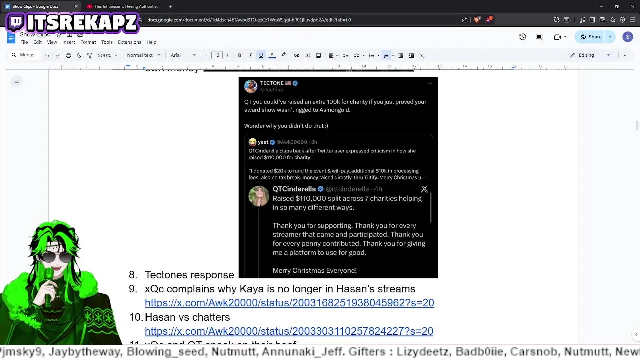Redo the last action

(58, 55)
